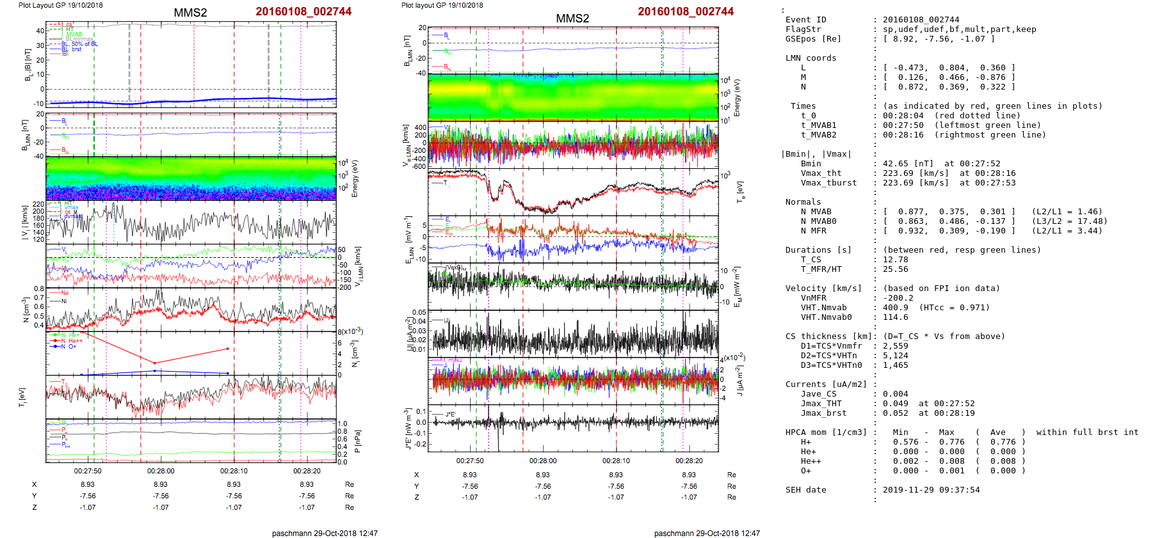Select the electron energy spectrogram in right plot
The height and width of the screenshot is (538, 1155).
tap(573, 97)
